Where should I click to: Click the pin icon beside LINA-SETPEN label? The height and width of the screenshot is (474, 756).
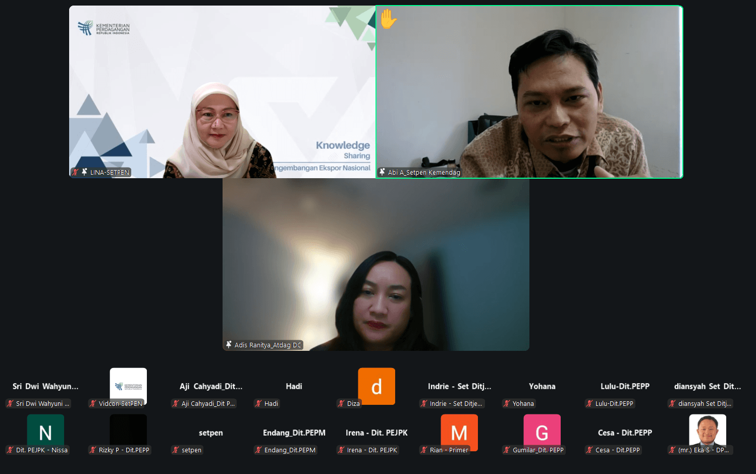tap(84, 172)
